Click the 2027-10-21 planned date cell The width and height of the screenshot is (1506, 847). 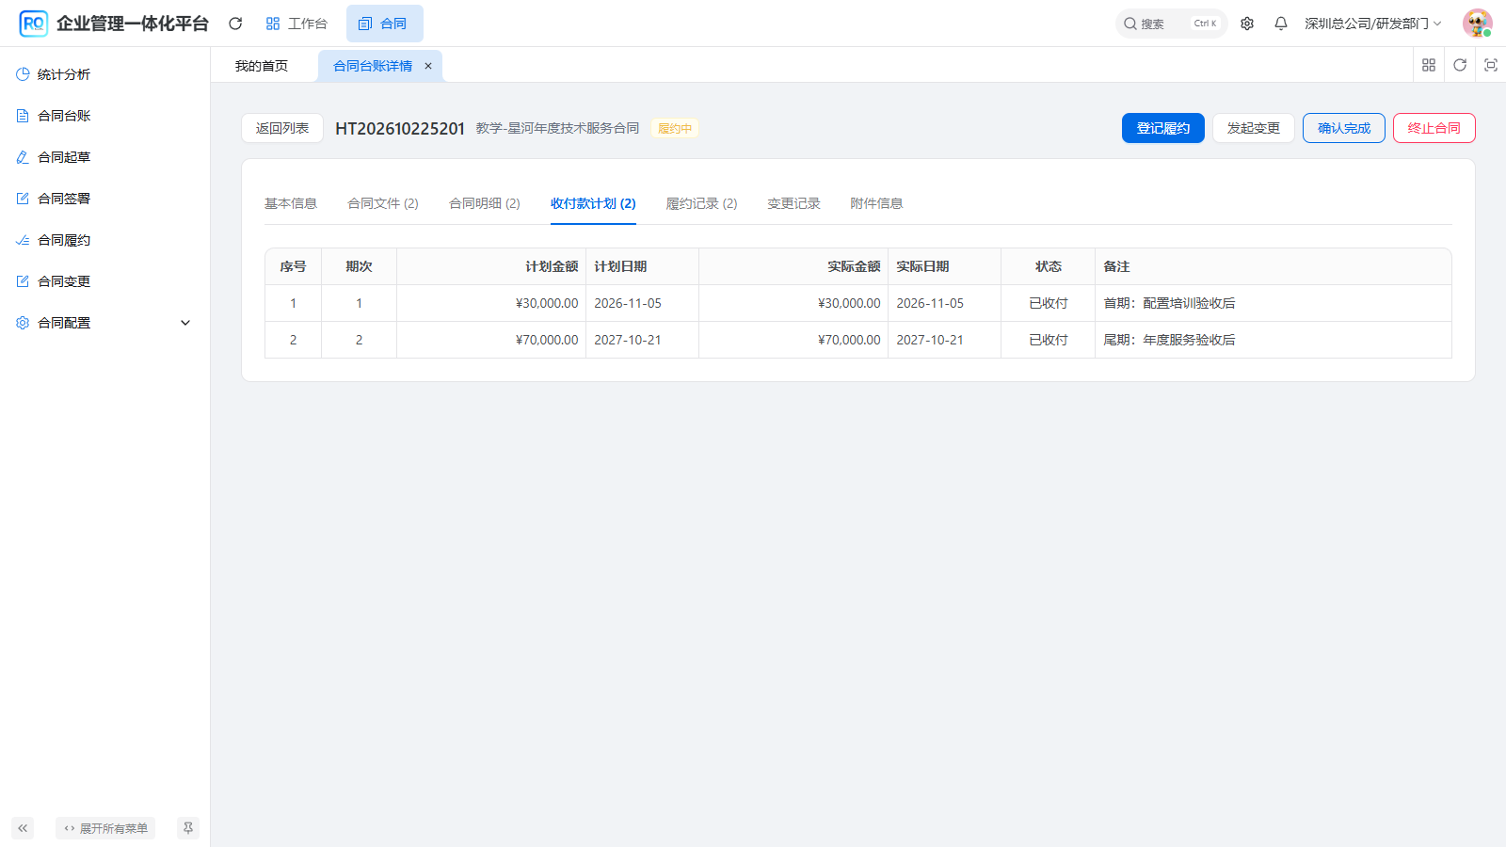(x=642, y=340)
